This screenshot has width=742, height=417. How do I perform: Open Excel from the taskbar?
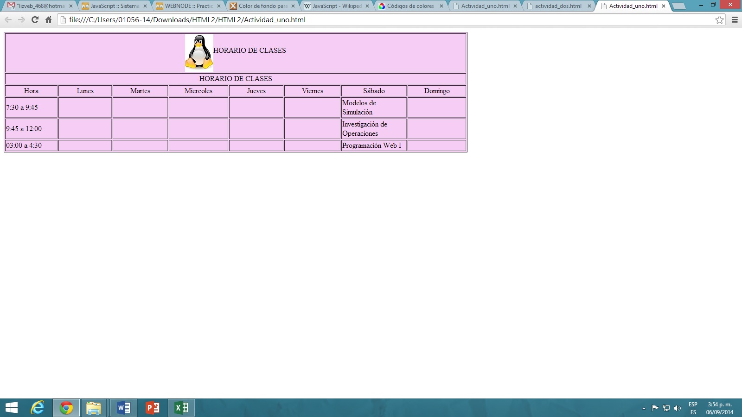pyautogui.click(x=181, y=408)
